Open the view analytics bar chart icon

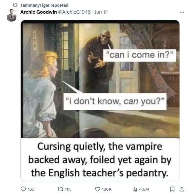coord(135,189)
